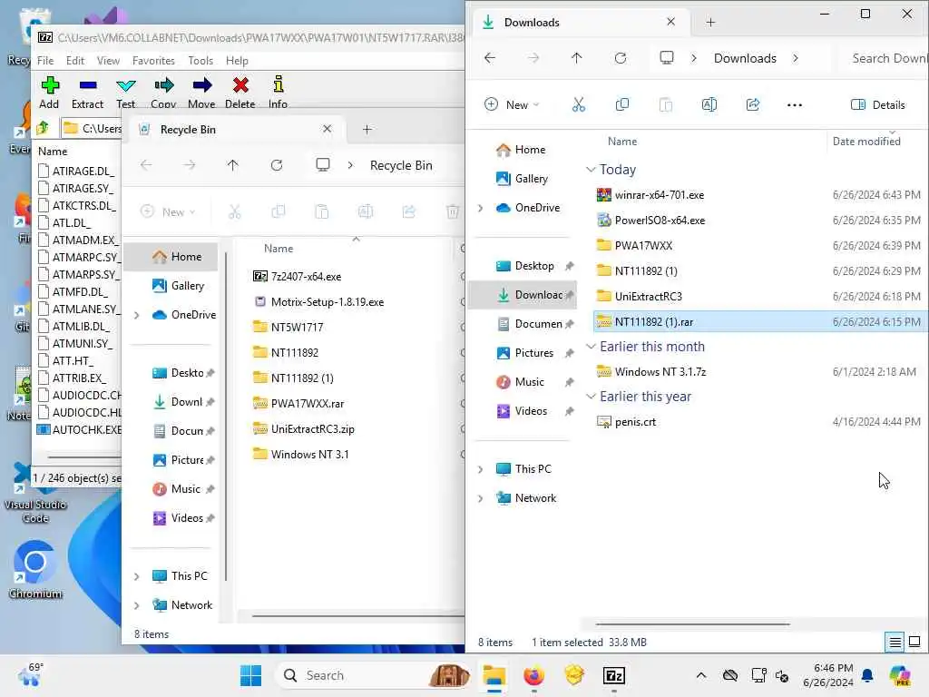Collapse the Earlier this month group
This screenshot has height=697, width=929.
coord(590,347)
